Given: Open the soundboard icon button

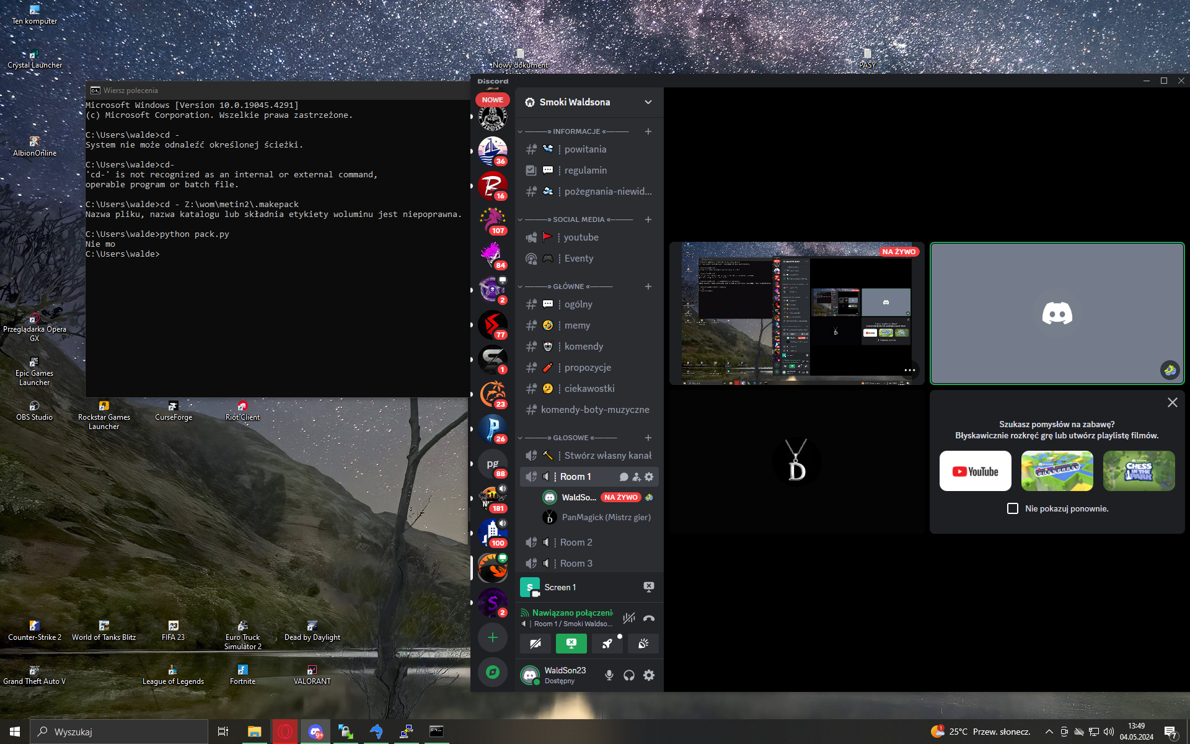Looking at the screenshot, I should (x=643, y=644).
